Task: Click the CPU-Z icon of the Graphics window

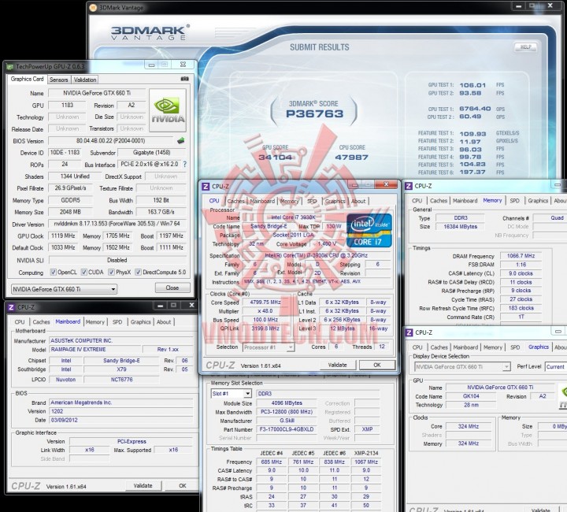Action: click(x=409, y=332)
